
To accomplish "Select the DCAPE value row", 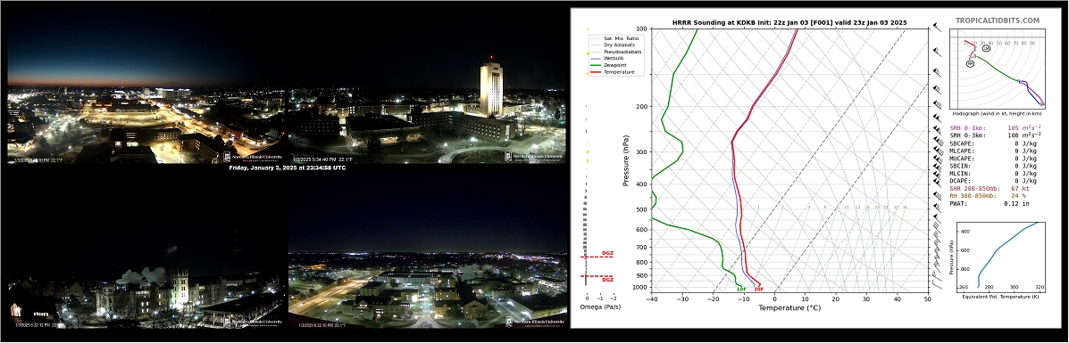I will 993,181.
